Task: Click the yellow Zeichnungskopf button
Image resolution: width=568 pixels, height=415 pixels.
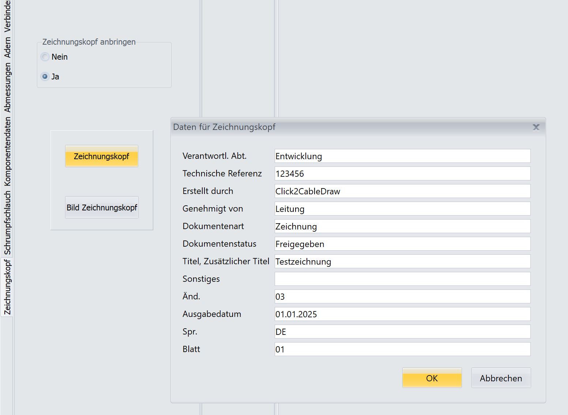Action: (x=102, y=156)
